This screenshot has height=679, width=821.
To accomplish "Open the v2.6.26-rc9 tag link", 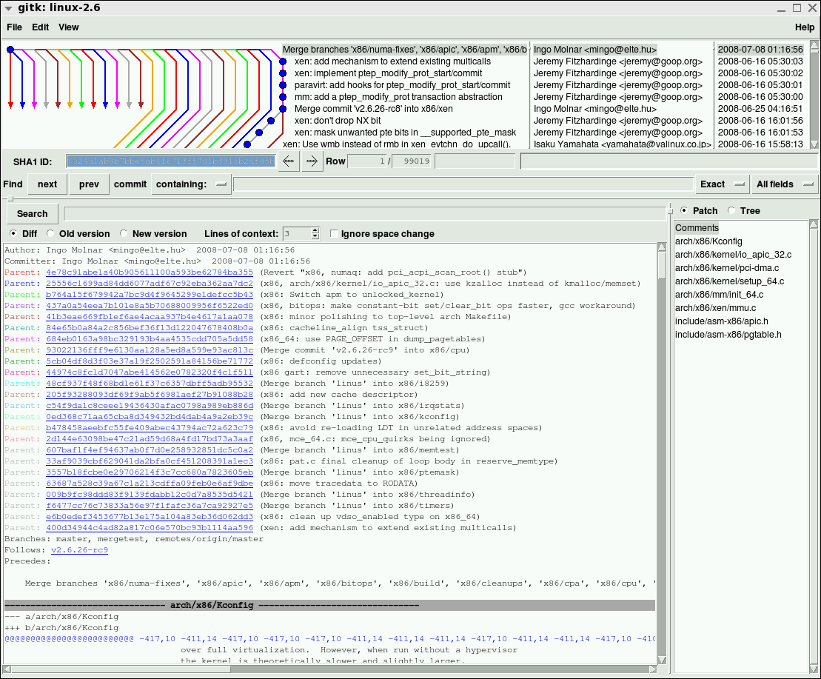I will 79,550.
